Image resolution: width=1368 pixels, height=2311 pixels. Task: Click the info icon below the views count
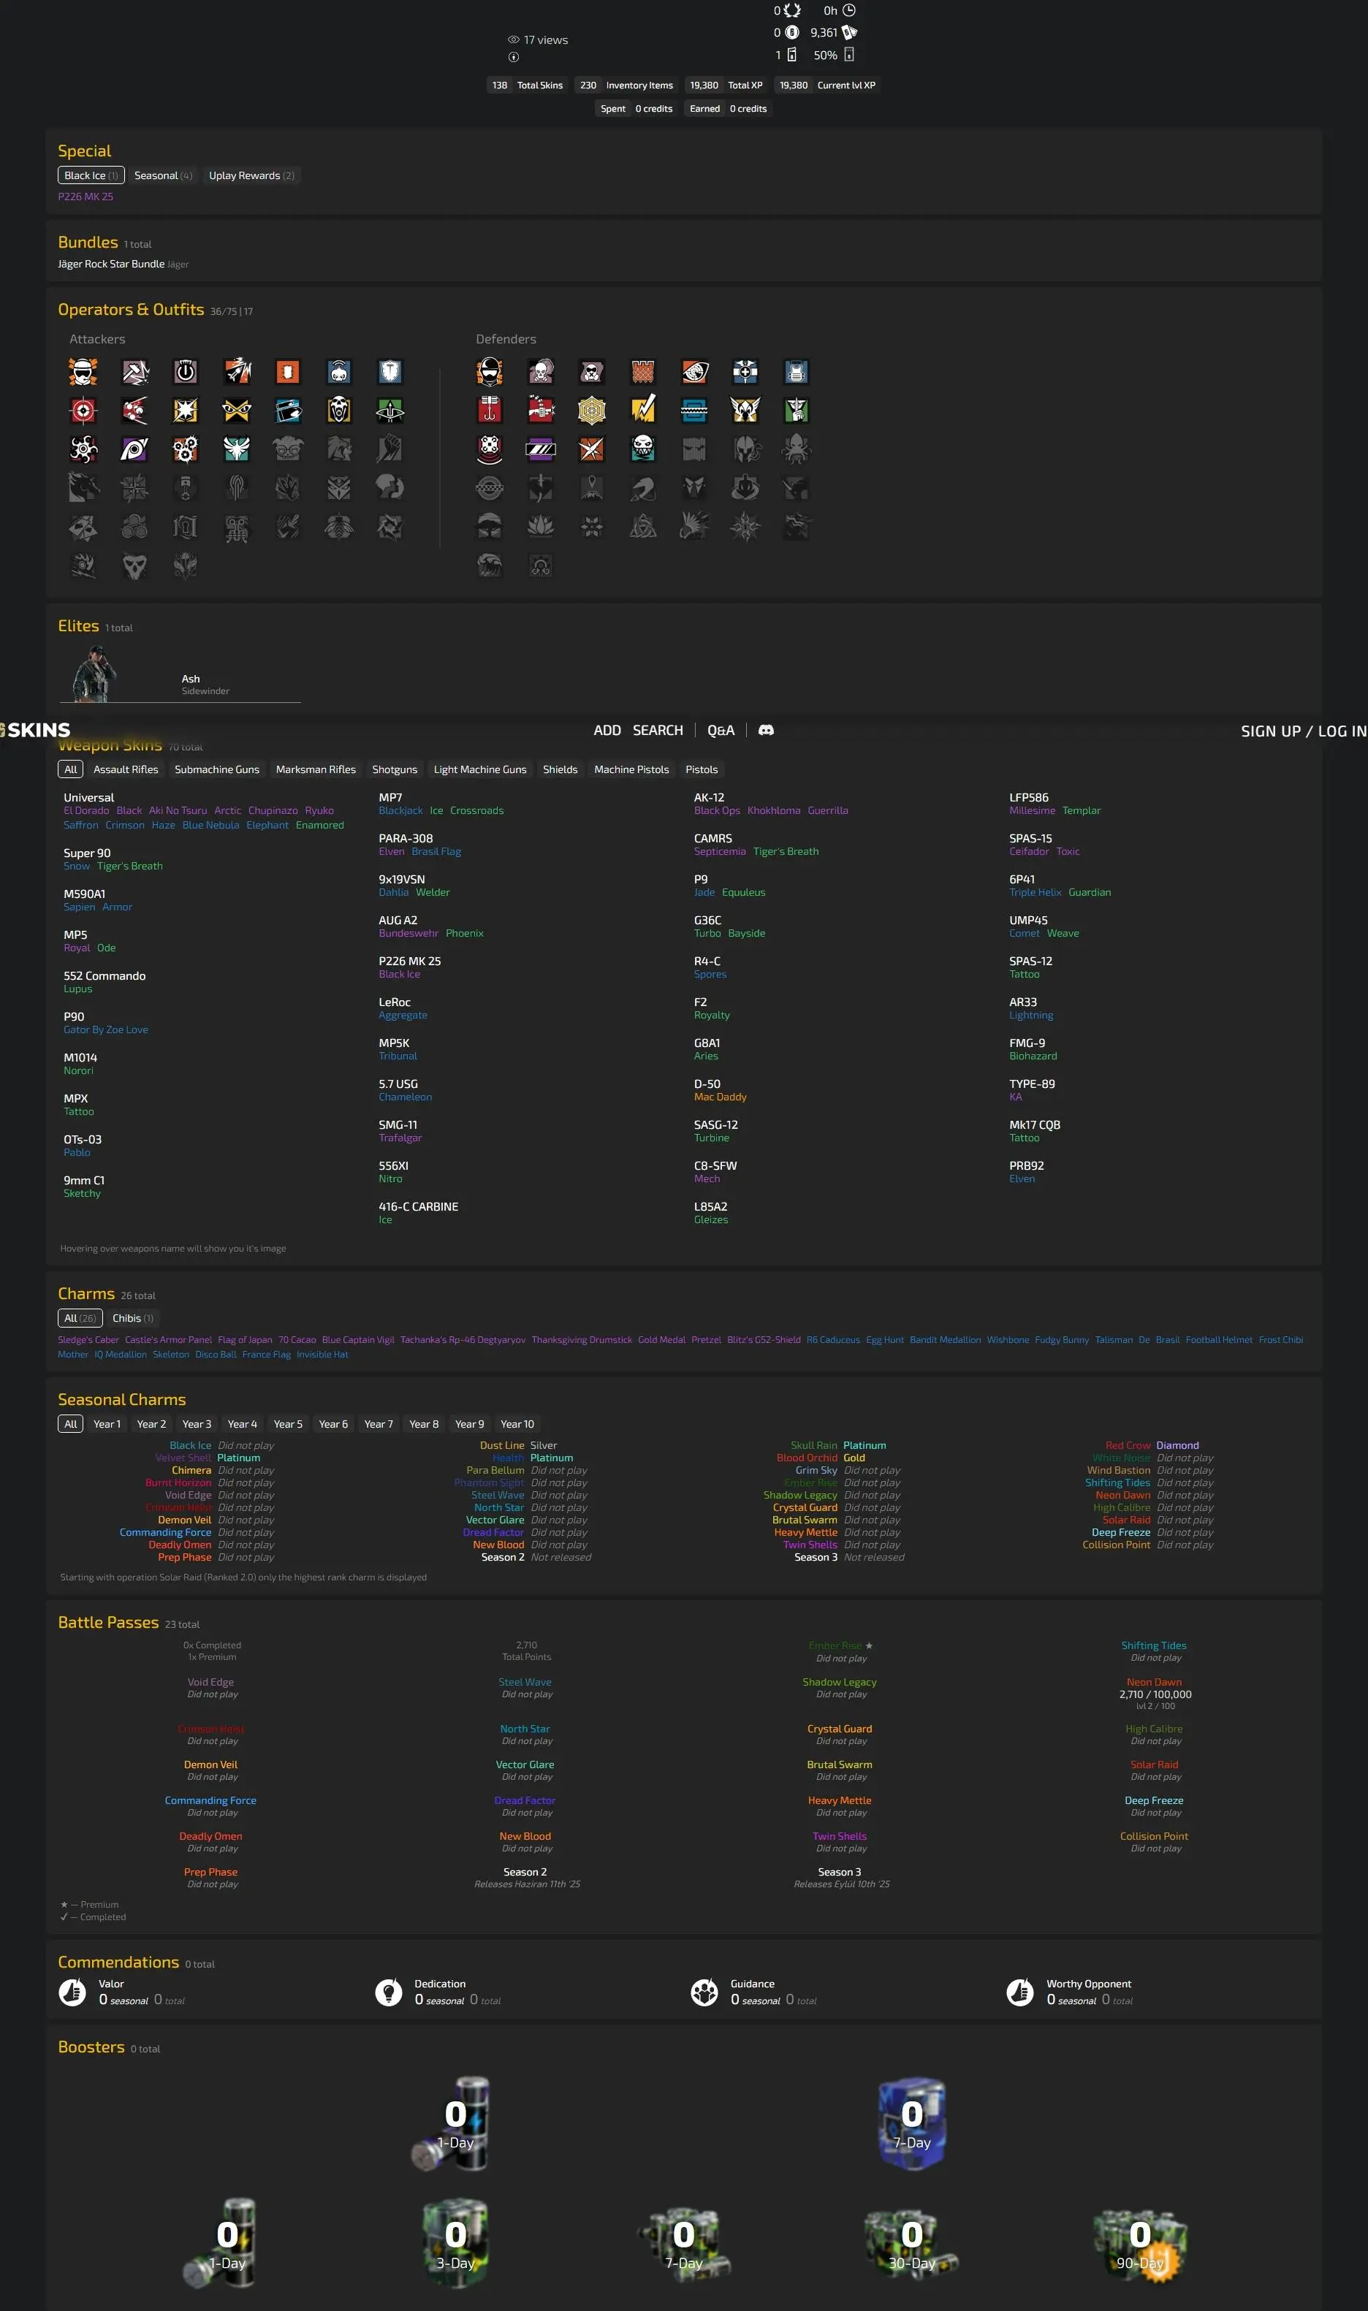pyautogui.click(x=514, y=57)
